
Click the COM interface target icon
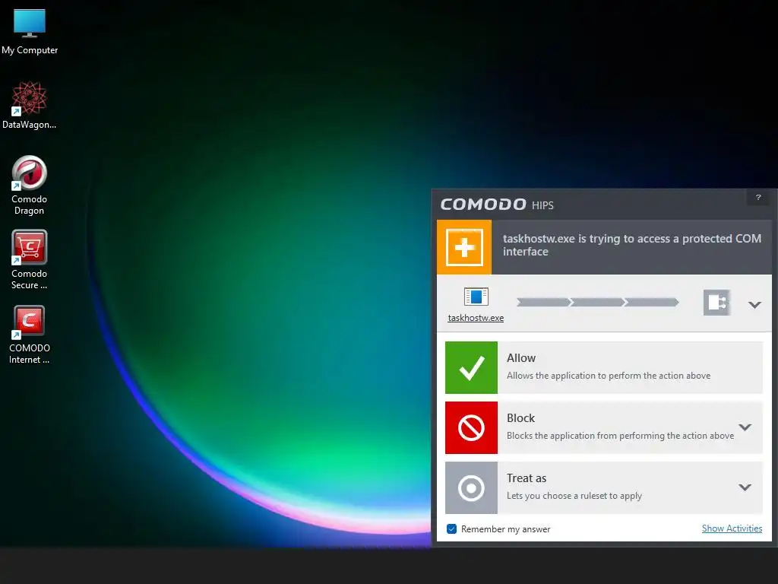click(x=716, y=303)
